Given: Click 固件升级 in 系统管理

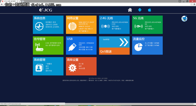Looking at the screenshot, I should 49,71.
